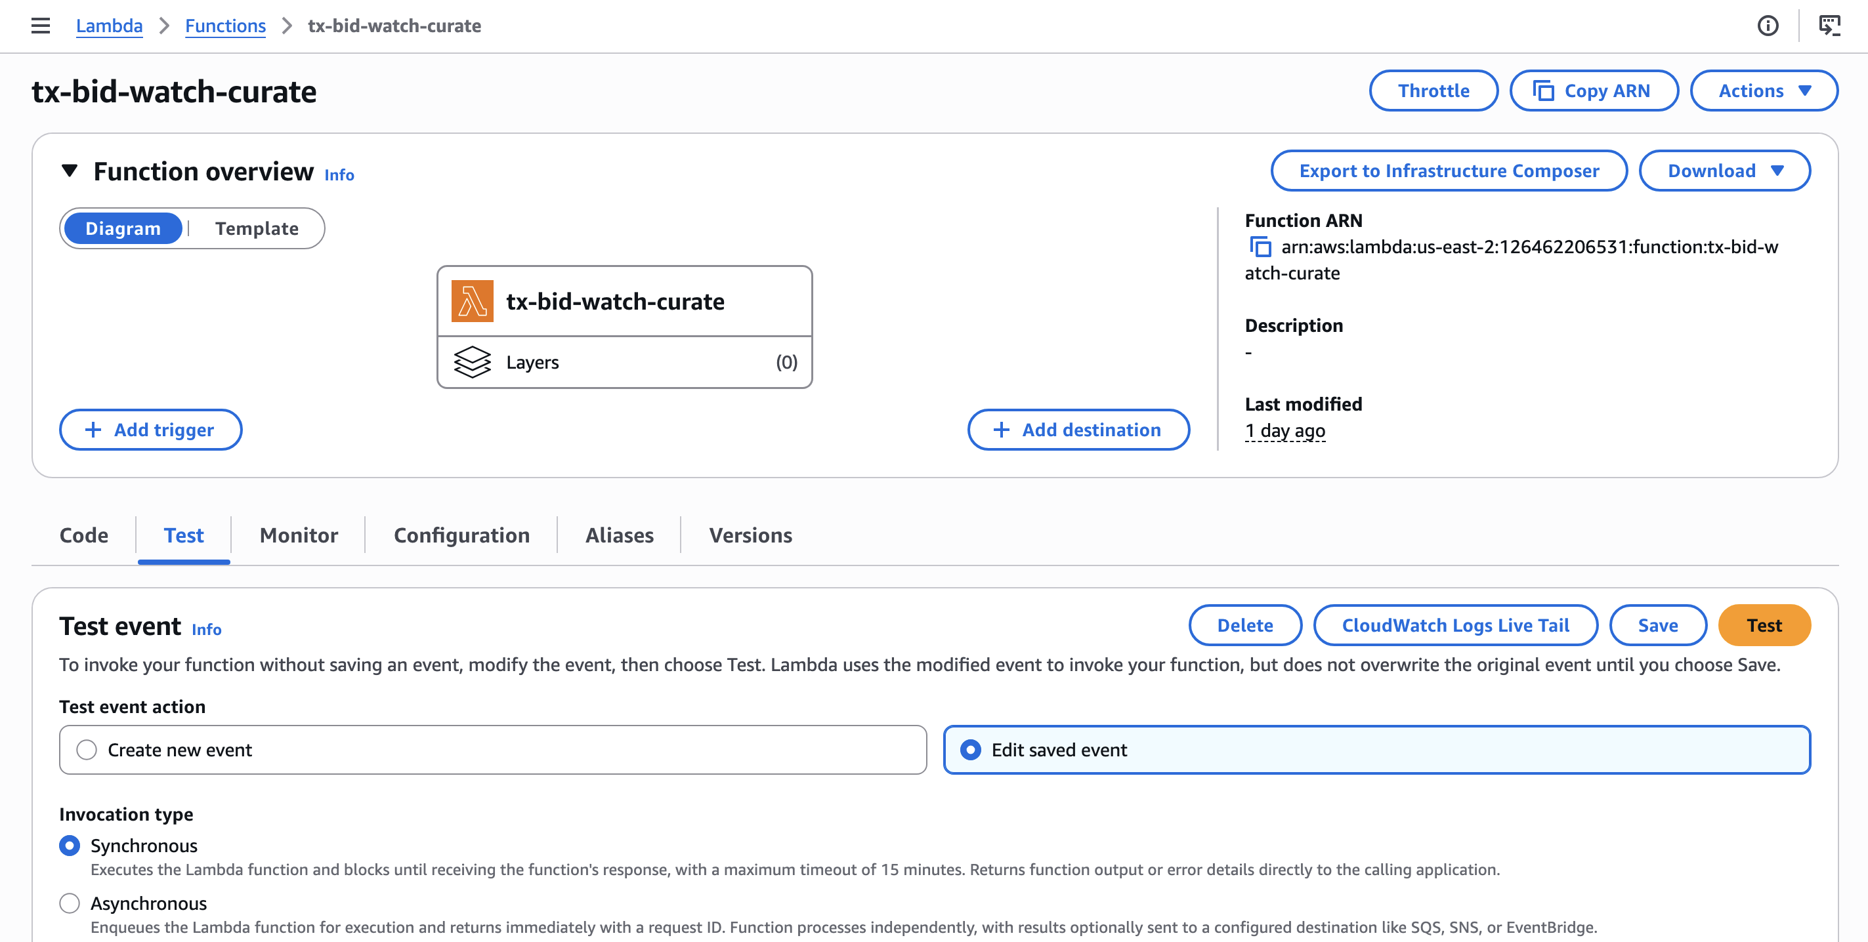The image size is (1868, 942).
Task: Click the info icon in the top bar
Action: (x=1770, y=26)
